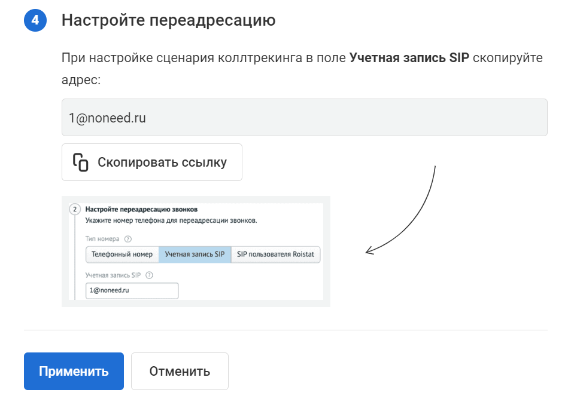This screenshot has width=568, height=408.
Task: Click the Тип номера label in the example
Action: point(102,239)
